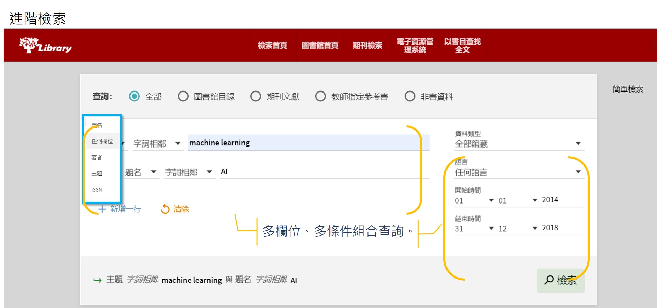Open the first row 字詞相鄰 dropdown
The image size is (657, 308).
pos(157,144)
